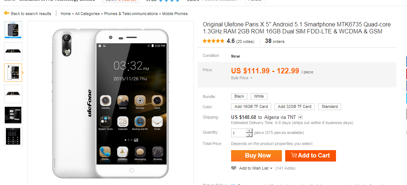Screen dimensions: 407x185
Task: Click Back to search results link
Action: point(31,14)
